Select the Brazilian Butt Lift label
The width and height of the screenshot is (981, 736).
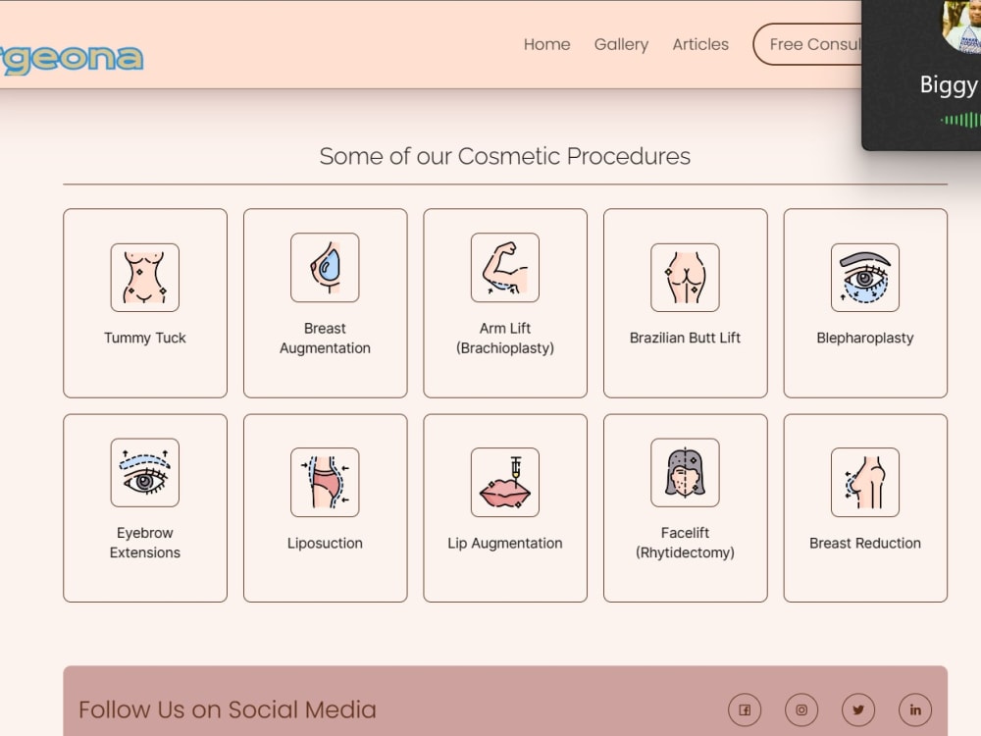(685, 338)
